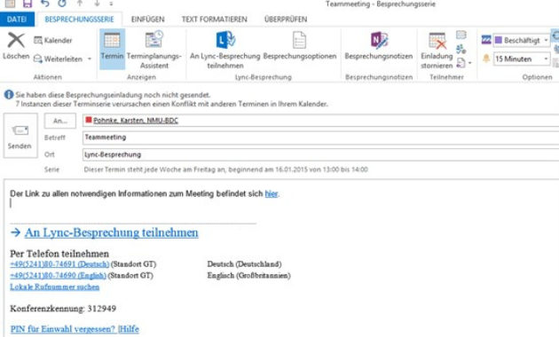The width and height of the screenshot is (559, 337).
Task: Save the meeting via the floppy disk icon
Action: coord(28,4)
